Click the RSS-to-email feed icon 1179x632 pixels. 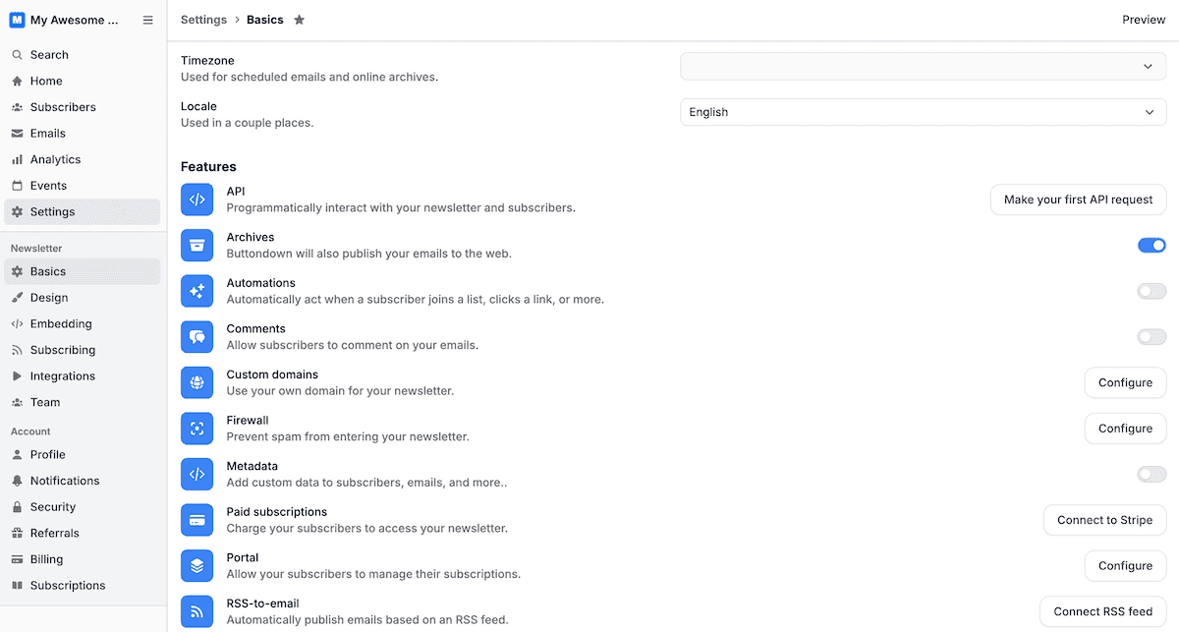[196, 611]
